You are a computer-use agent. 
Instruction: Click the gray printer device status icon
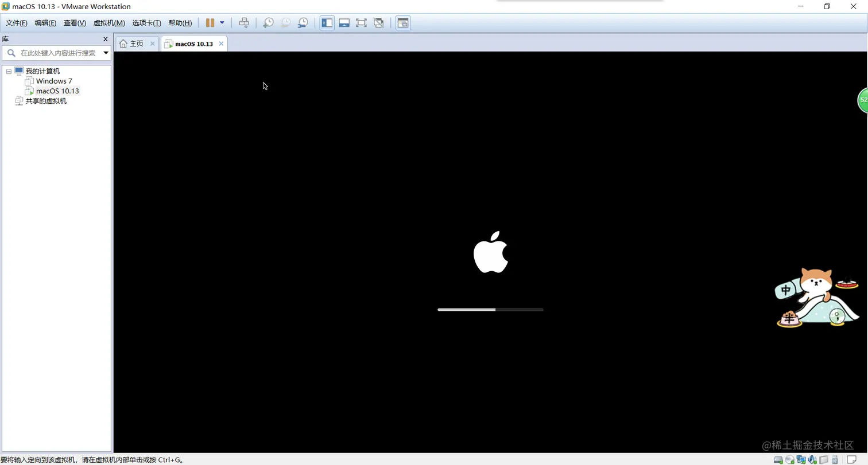tap(824, 459)
